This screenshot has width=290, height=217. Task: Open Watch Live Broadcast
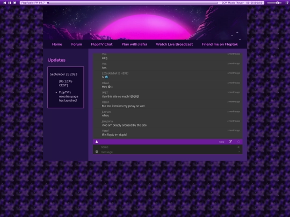tap(174, 44)
